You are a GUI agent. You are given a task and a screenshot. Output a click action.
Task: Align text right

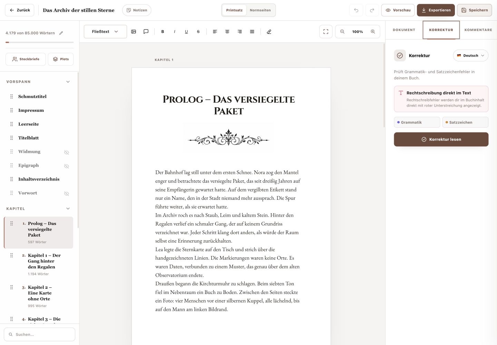tap(240, 31)
